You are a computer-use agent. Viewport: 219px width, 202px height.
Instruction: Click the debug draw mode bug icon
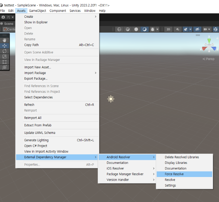pyautogui.click(x=152, y=29)
